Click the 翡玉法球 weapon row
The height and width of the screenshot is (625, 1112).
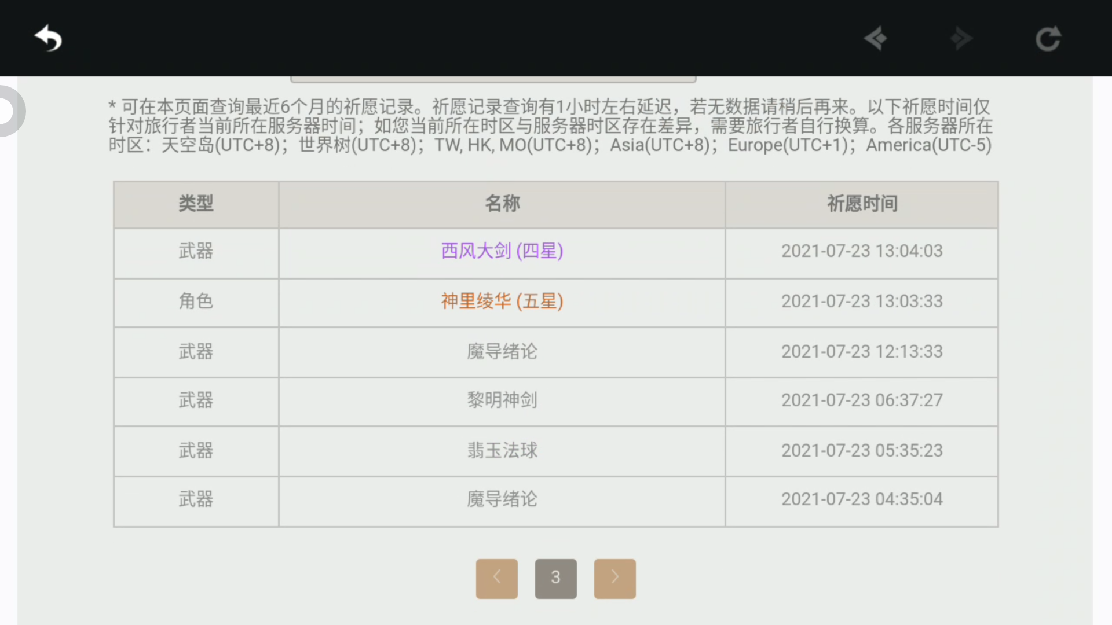pos(502,451)
